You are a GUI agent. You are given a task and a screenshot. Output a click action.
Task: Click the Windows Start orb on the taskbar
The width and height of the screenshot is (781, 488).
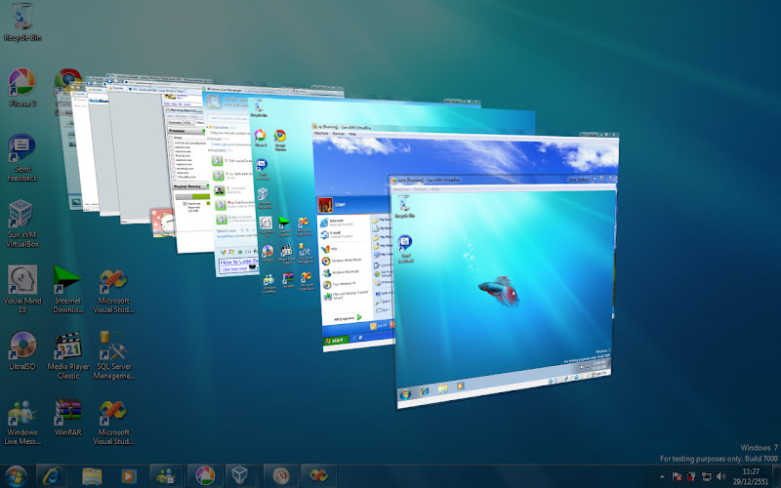pyautogui.click(x=16, y=476)
